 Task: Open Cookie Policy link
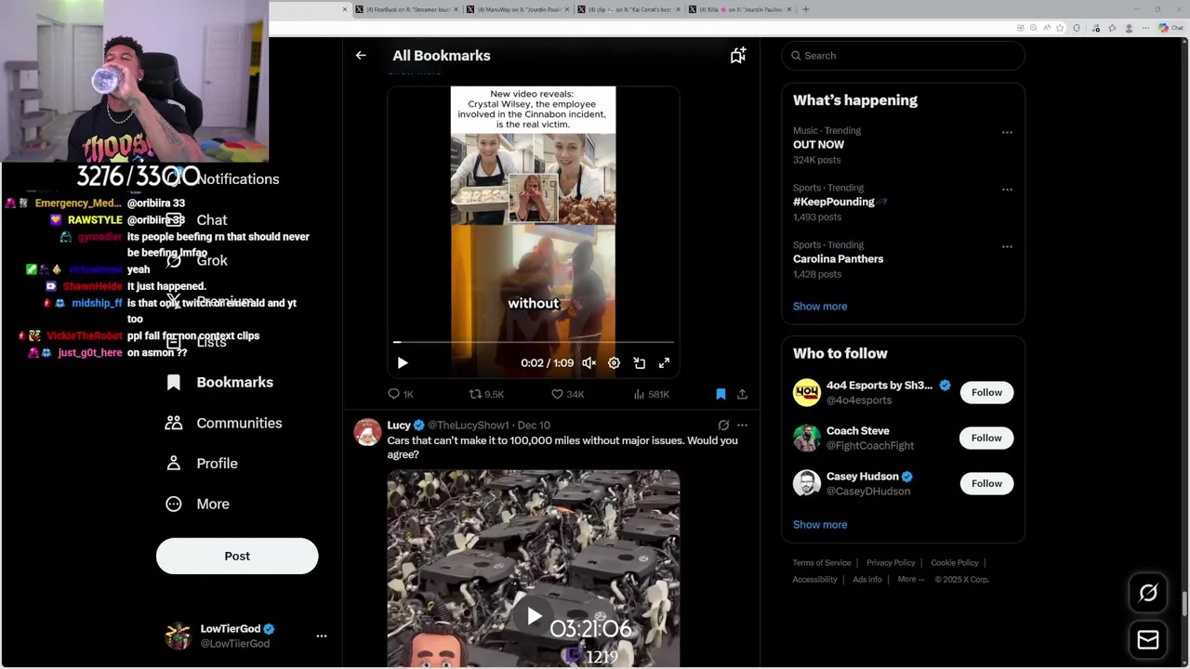click(x=955, y=563)
